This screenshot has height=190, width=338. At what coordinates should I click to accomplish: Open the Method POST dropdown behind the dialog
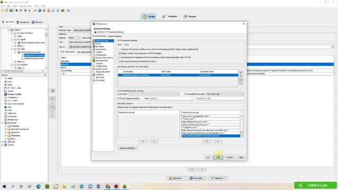coord(74,38)
